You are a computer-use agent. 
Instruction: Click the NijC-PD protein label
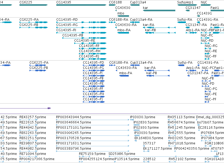(x=208, y=84)
